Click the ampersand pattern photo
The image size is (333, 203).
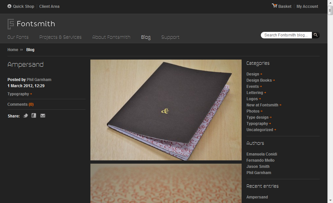coord(166,183)
